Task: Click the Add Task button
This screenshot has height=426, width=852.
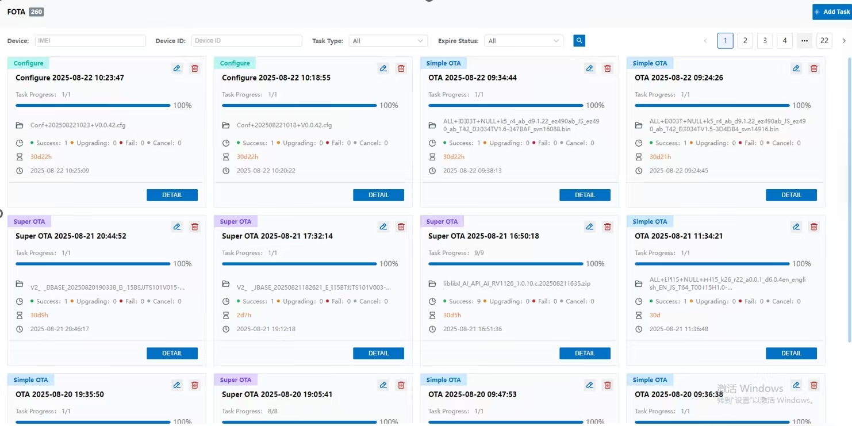Action: click(832, 11)
